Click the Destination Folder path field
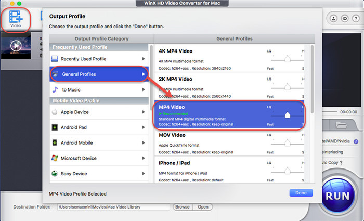 pos(113,207)
